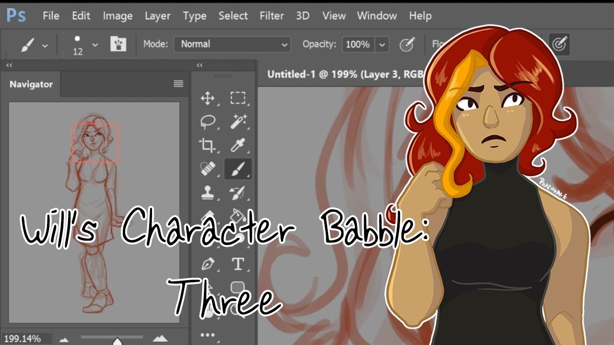Click the Opacity: label
The height and width of the screenshot is (345, 614).
[x=320, y=44]
